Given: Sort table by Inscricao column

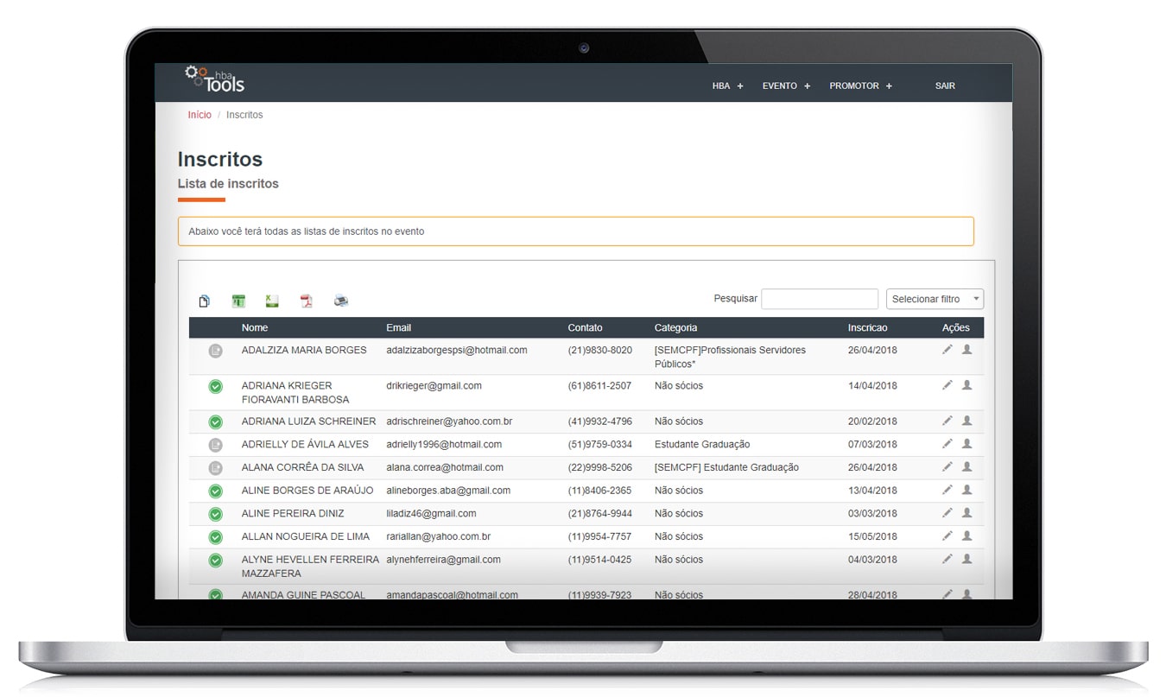Looking at the screenshot, I should point(867,327).
